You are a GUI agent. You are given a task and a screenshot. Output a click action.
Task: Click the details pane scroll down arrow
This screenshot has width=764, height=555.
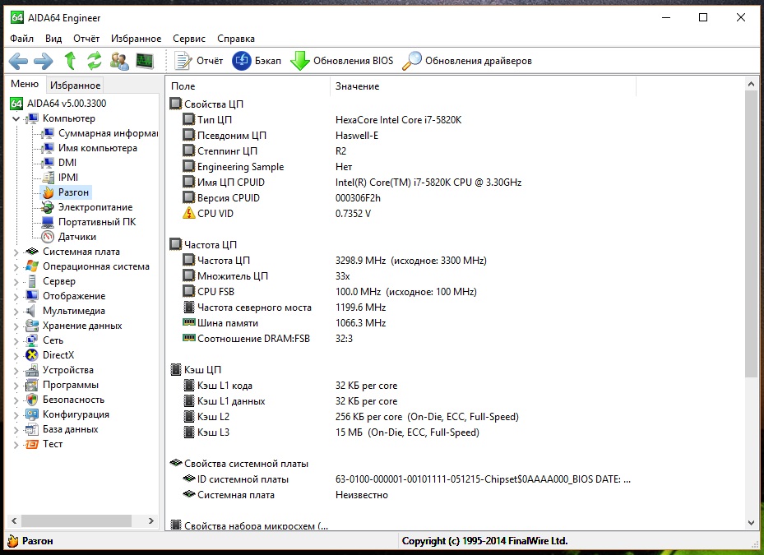coord(751,522)
